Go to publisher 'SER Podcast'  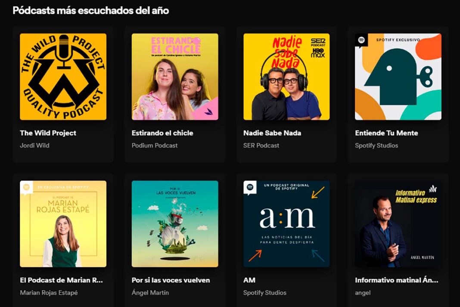pyautogui.click(x=261, y=146)
